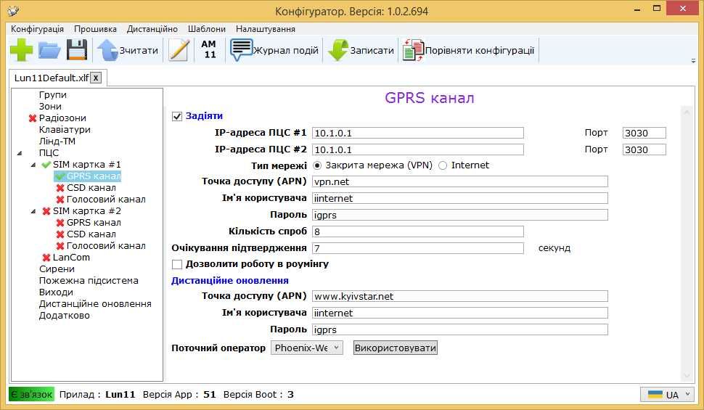Click Порт field for ПЦС #1
This screenshot has width=704, height=410.
click(x=644, y=133)
